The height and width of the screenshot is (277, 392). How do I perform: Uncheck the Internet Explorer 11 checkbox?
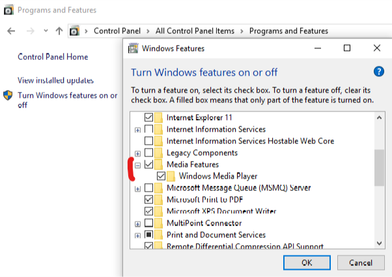tap(148, 117)
